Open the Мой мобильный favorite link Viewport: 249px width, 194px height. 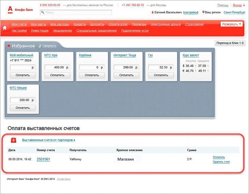21,55
